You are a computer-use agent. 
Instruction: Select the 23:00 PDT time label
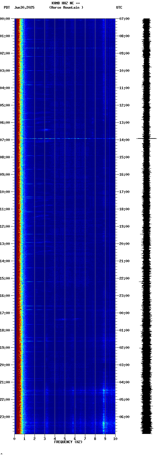[x=5, y=417]
